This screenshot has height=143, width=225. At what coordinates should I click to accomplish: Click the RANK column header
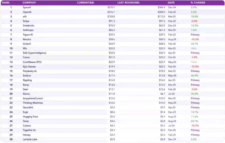pyautogui.click(x=6, y=3)
